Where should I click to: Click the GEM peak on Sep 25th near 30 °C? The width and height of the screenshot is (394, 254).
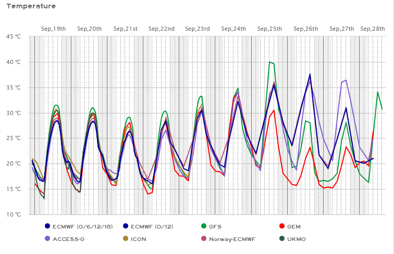[x=274, y=110]
